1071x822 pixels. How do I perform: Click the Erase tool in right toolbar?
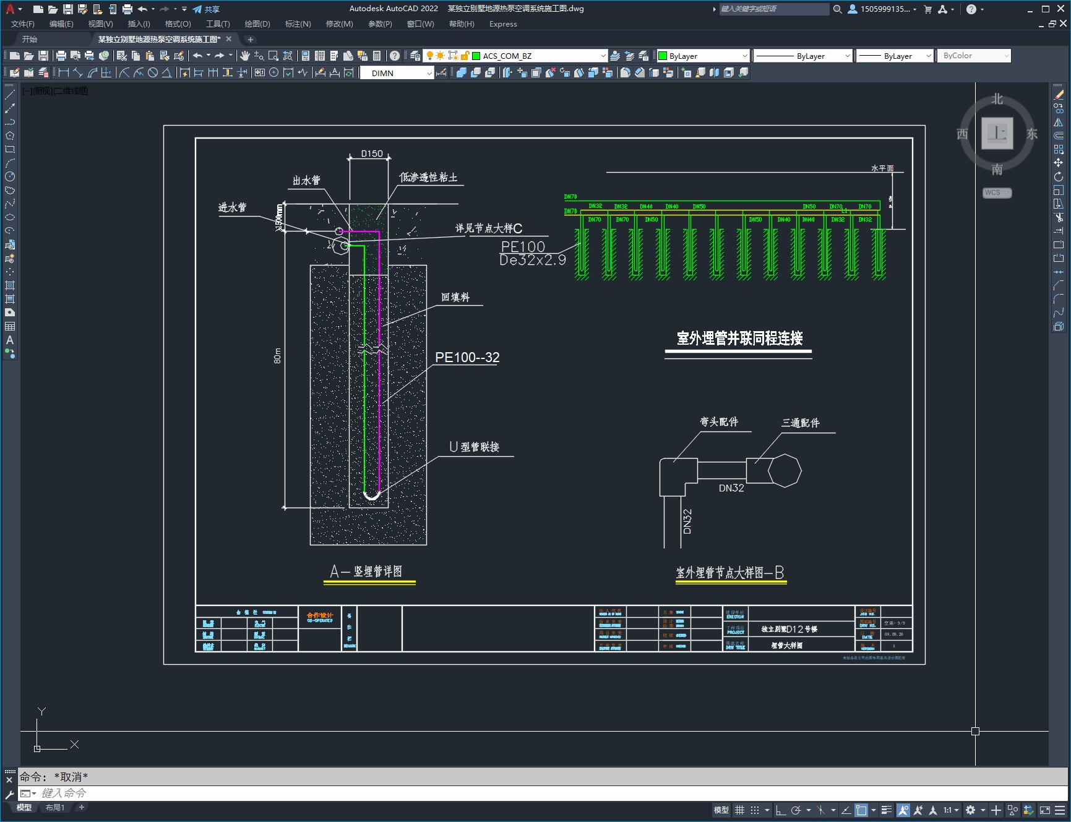point(1059,95)
